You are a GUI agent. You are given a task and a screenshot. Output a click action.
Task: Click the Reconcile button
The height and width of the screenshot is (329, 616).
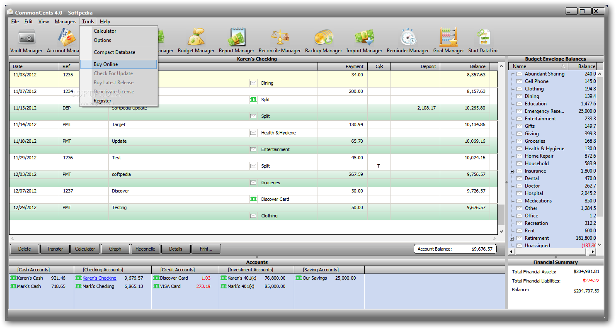click(x=146, y=249)
